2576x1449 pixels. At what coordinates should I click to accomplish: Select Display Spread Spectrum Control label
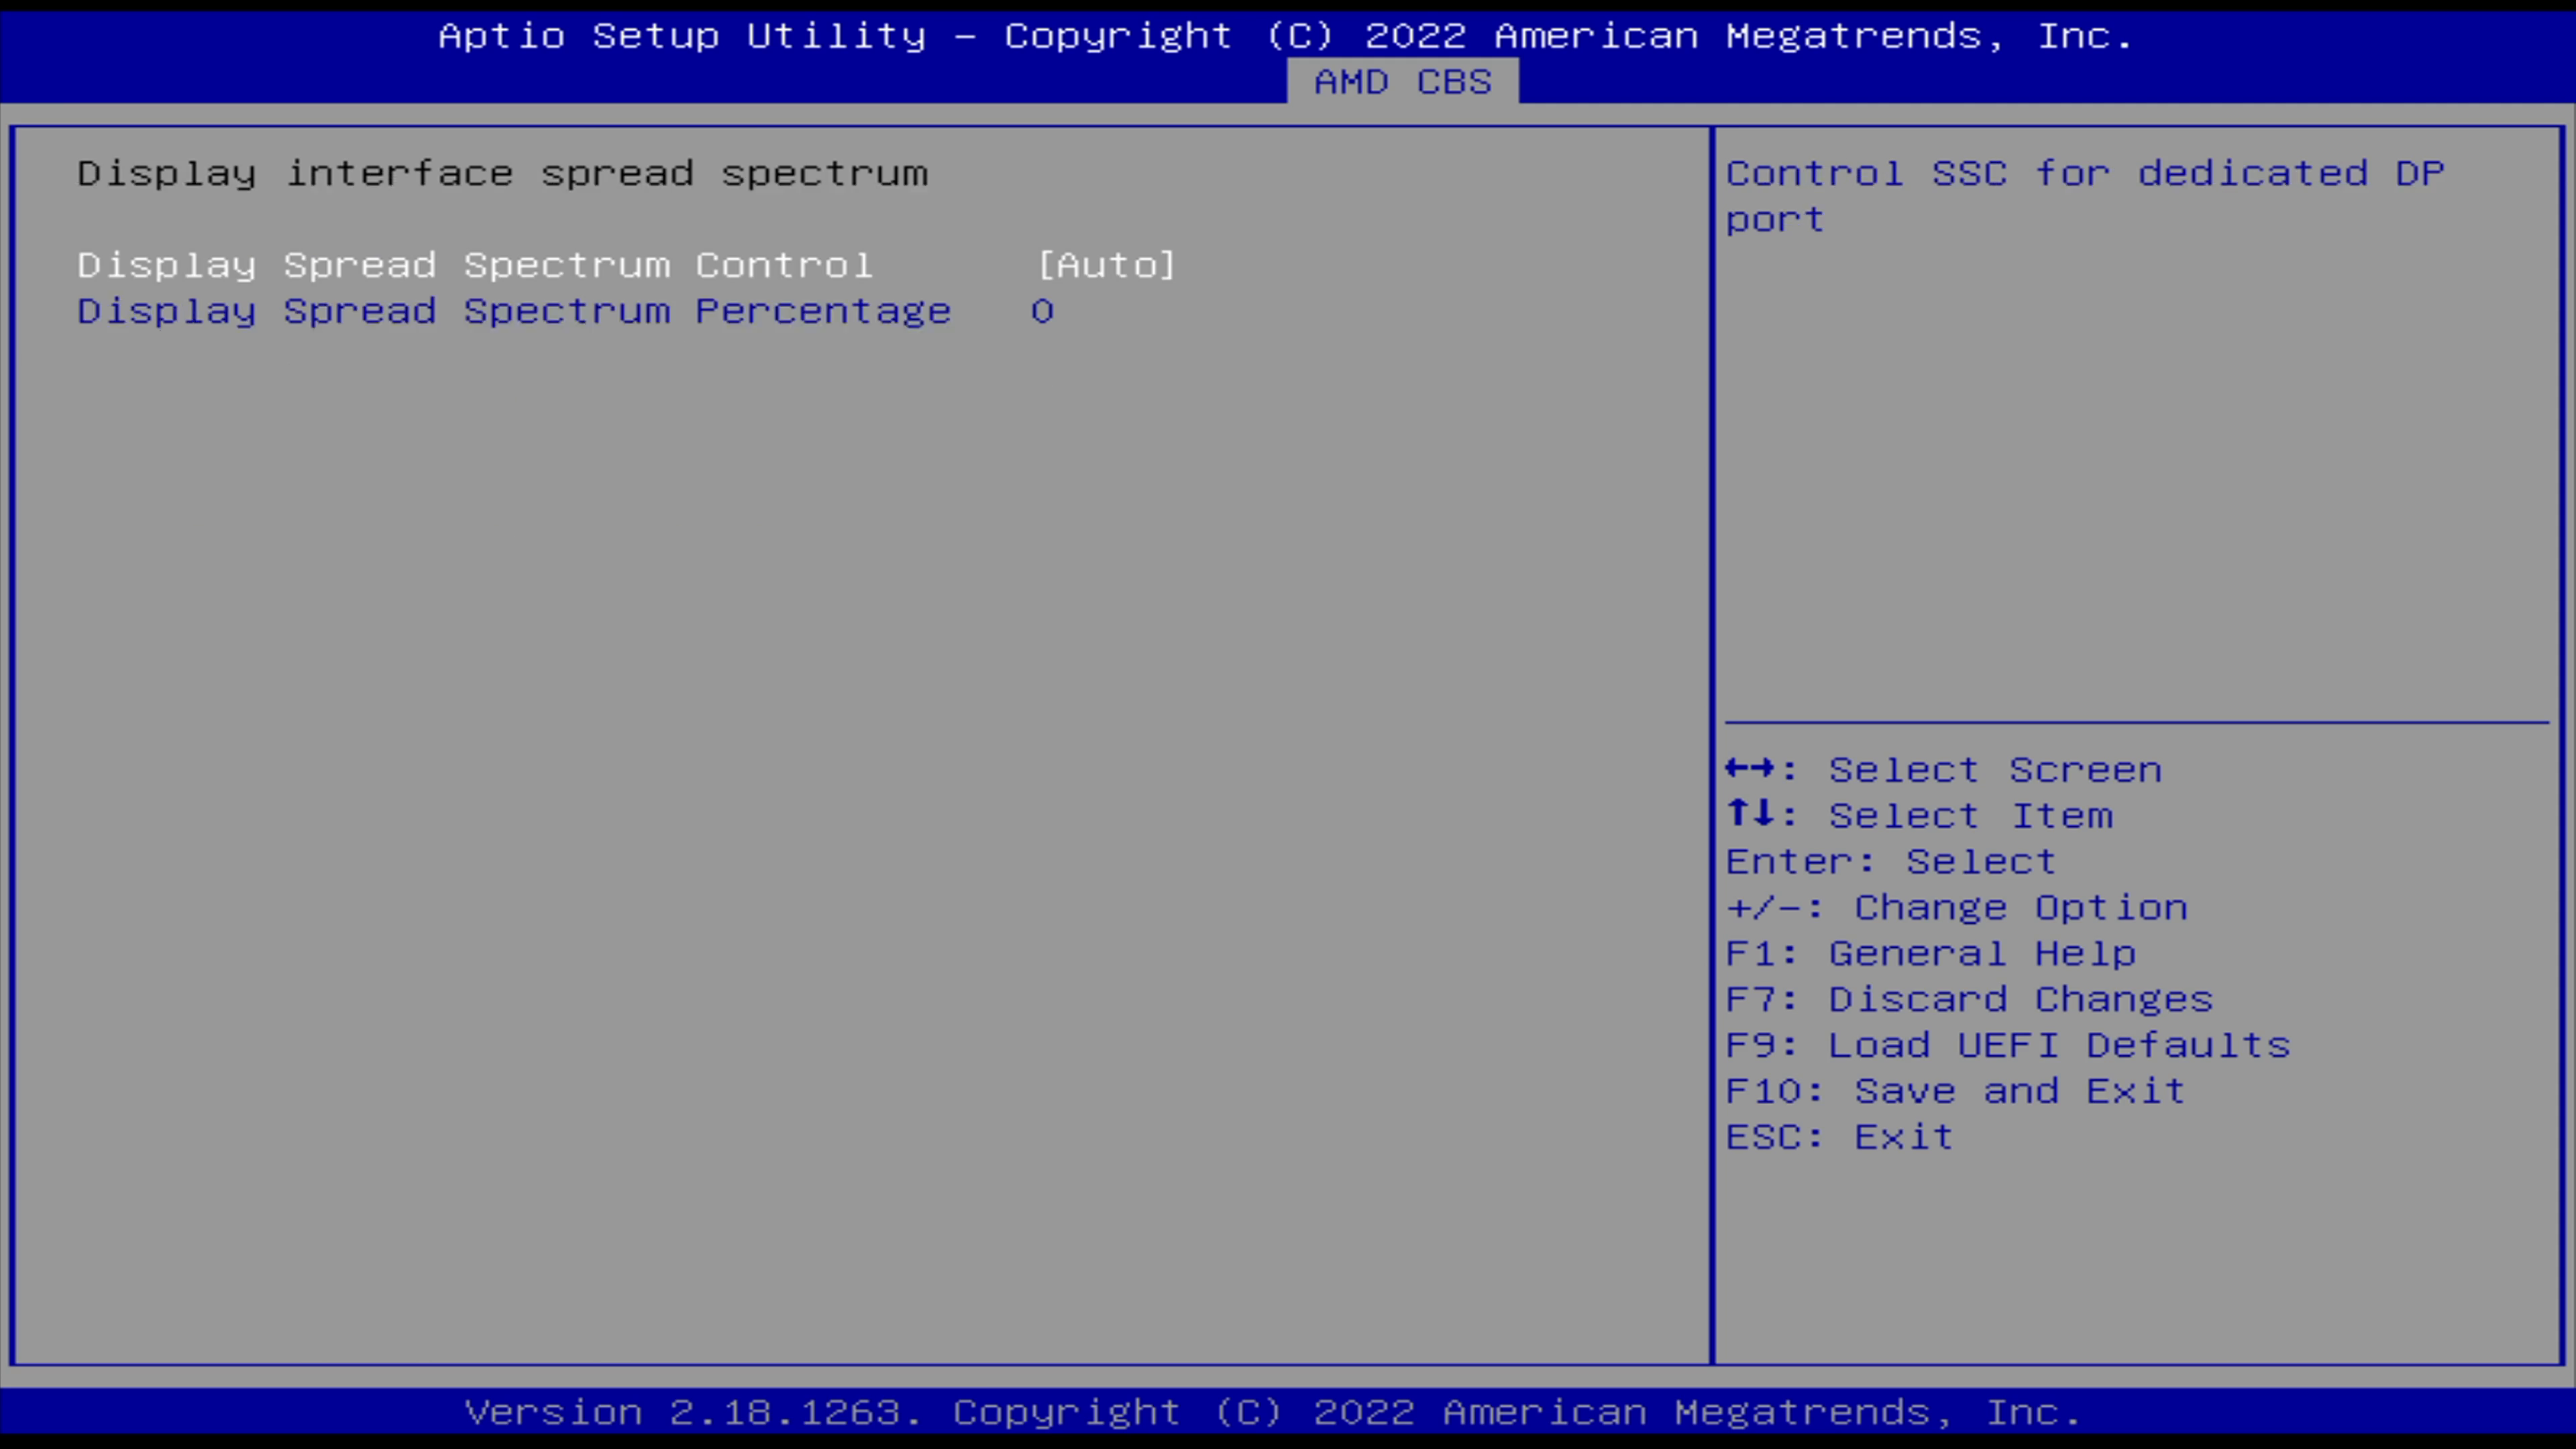point(475,265)
